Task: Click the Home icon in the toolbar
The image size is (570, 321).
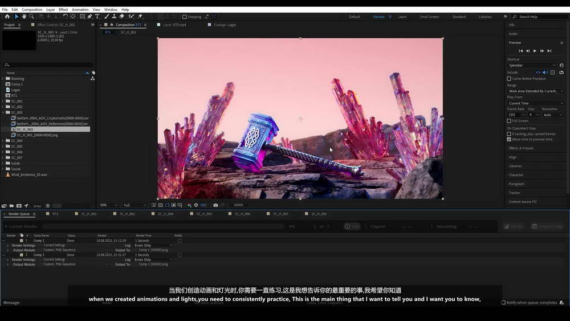Action: (7, 17)
